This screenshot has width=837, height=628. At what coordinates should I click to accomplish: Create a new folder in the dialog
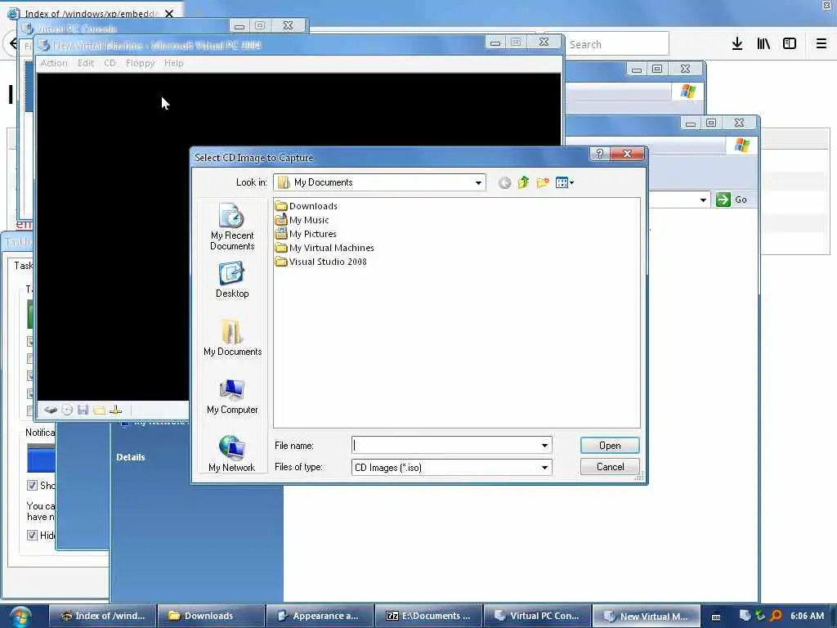click(x=543, y=182)
